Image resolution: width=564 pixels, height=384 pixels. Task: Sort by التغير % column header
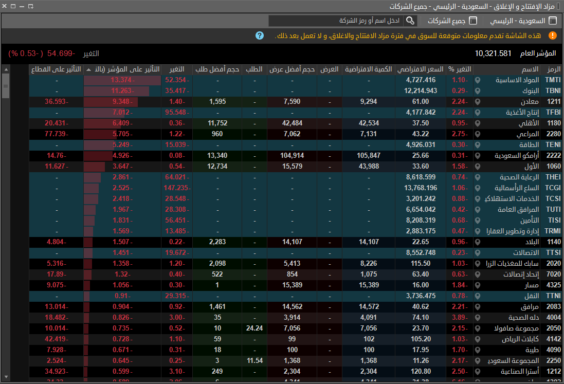[459, 69]
